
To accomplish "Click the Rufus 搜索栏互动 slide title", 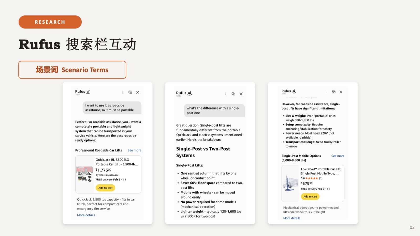I will point(77,44).
